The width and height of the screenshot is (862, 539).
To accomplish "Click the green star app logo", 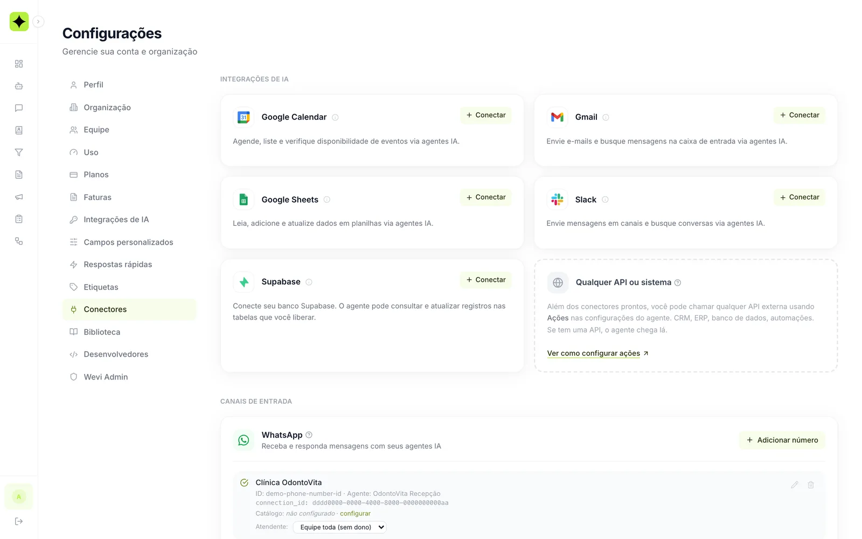I will 19,22.
